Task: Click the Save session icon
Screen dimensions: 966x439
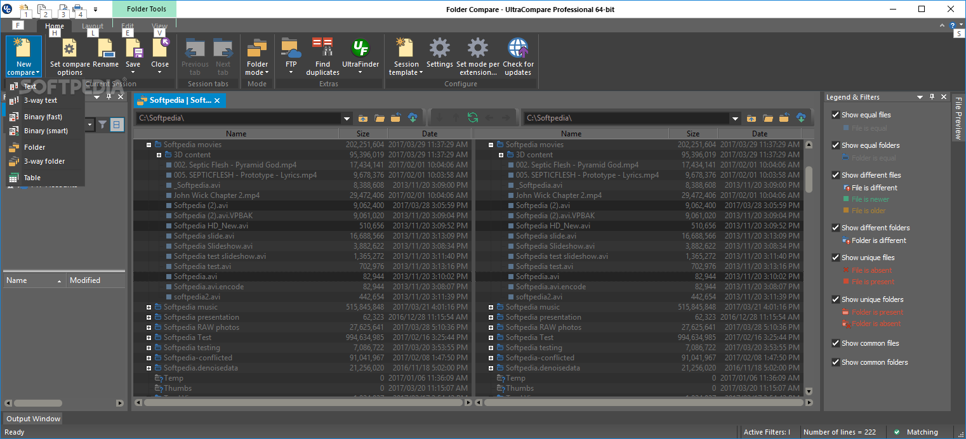Action: pyautogui.click(x=133, y=48)
